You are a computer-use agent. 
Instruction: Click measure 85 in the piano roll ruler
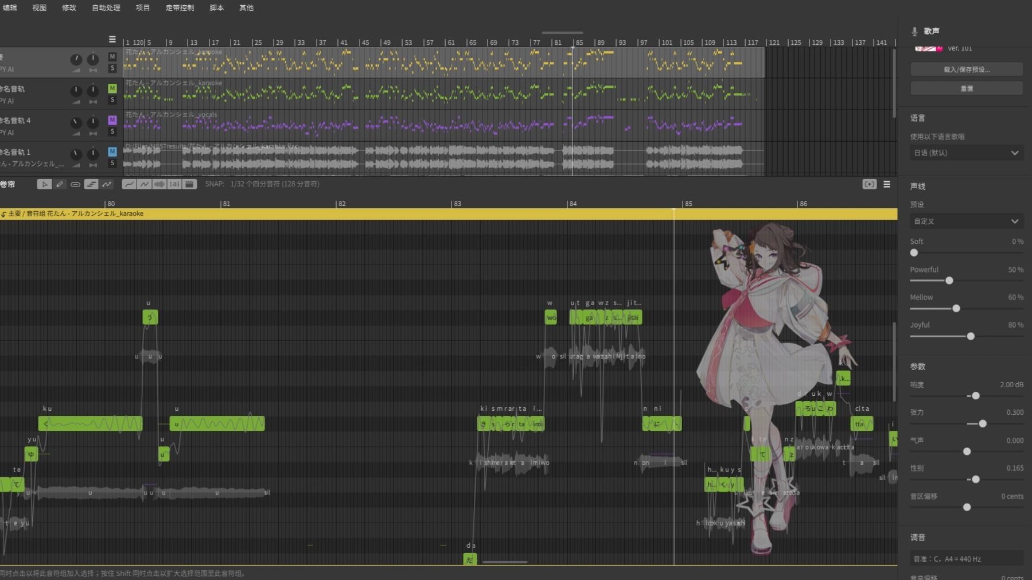click(x=688, y=204)
